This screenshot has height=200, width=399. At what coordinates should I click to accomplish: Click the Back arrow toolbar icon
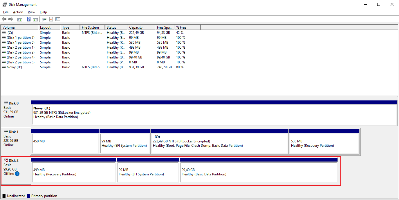[x=4, y=19]
